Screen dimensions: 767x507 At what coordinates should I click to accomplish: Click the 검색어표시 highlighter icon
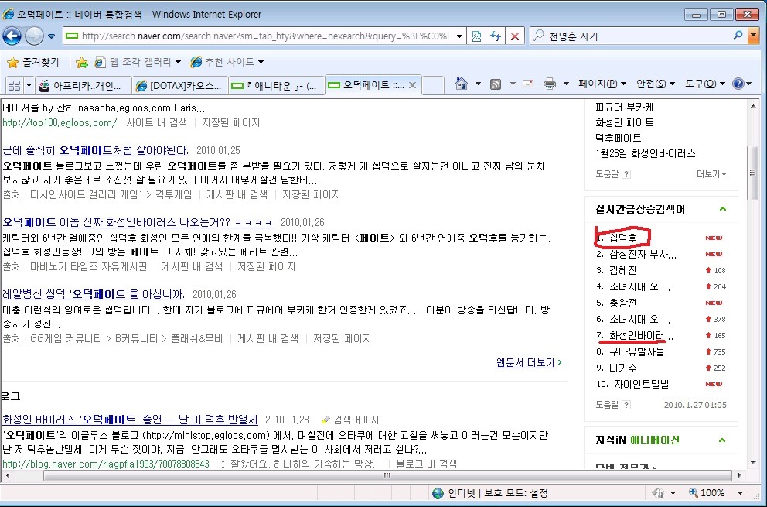tap(326, 420)
